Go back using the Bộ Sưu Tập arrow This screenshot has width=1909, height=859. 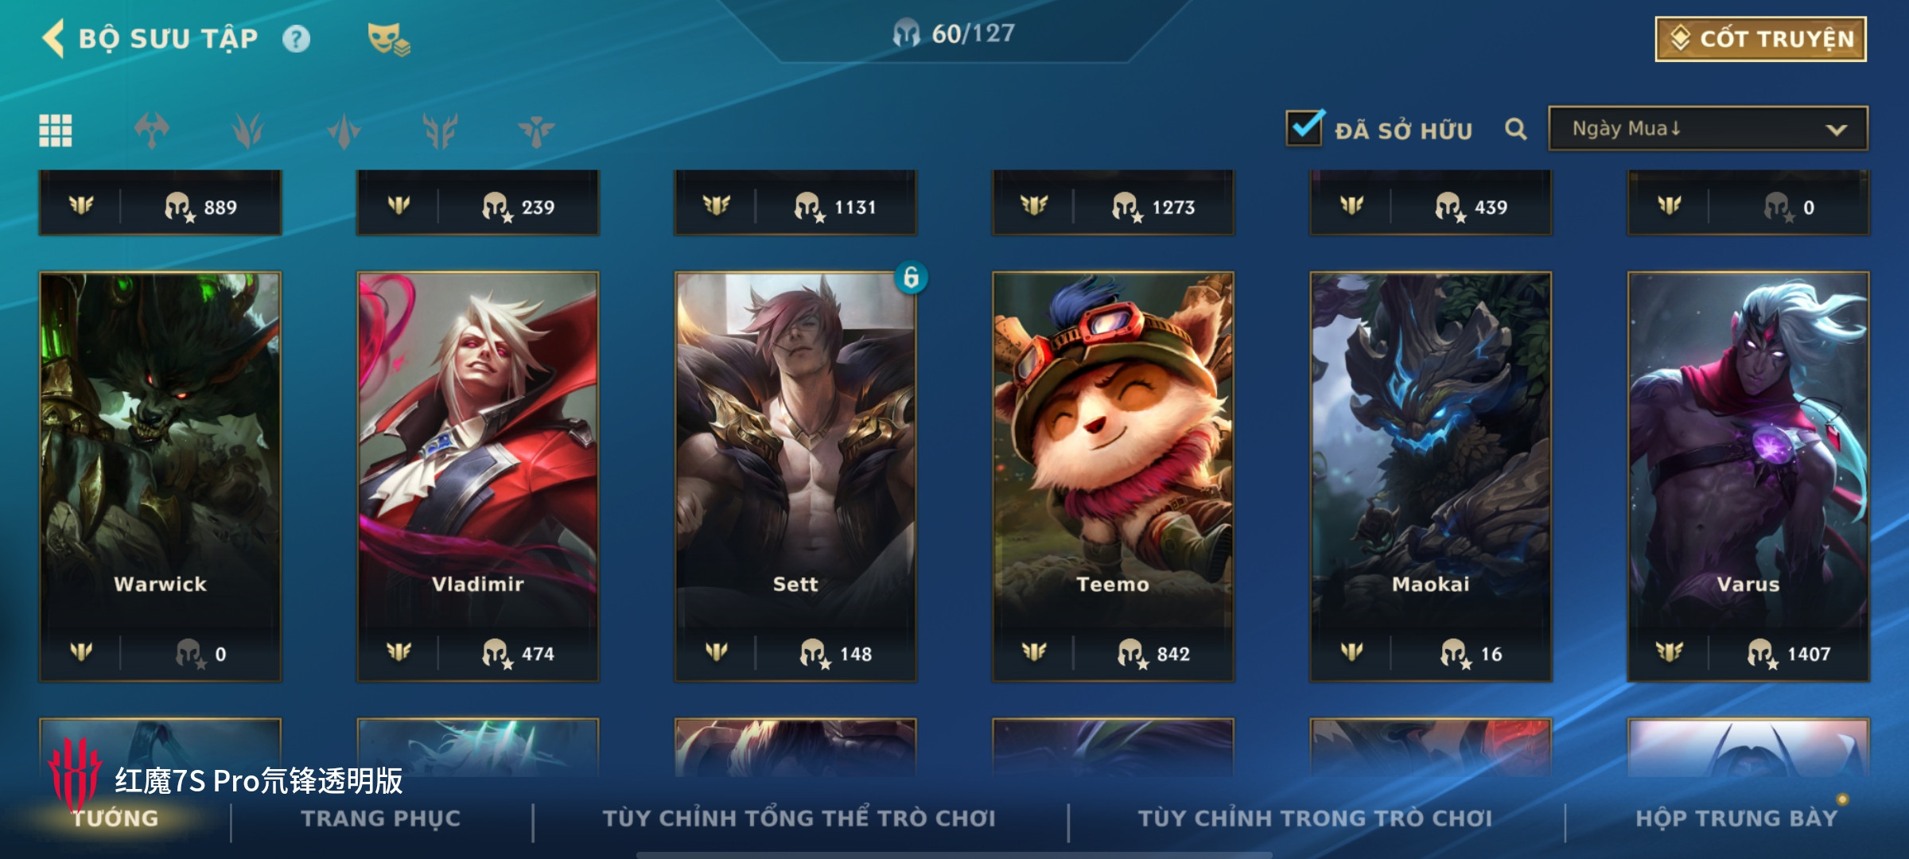click(53, 38)
